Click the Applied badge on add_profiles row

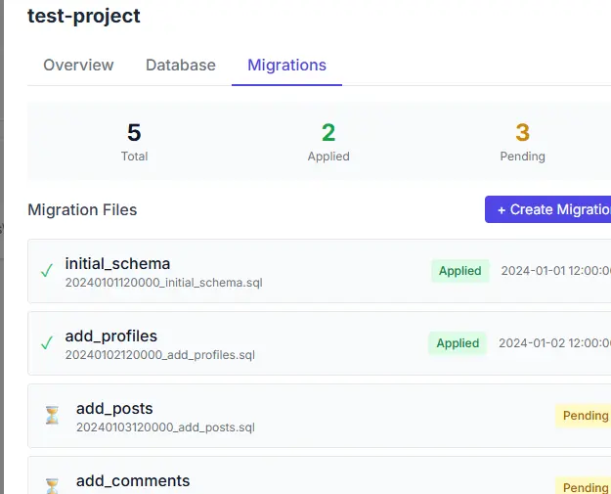[458, 343]
